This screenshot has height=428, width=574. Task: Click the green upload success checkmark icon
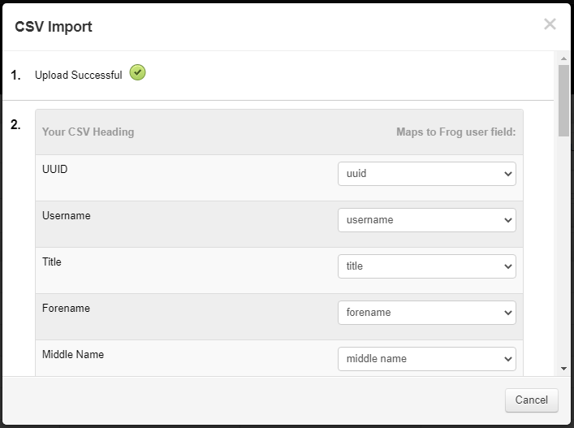pyautogui.click(x=138, y=72)
